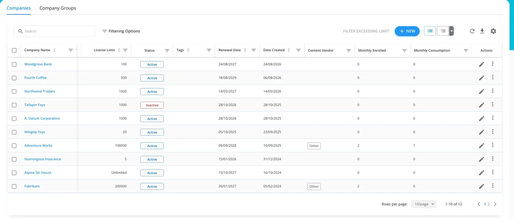Filter the Tags column
The width and height of the screenshot is (514, 218).
click(x=209, y=50)
